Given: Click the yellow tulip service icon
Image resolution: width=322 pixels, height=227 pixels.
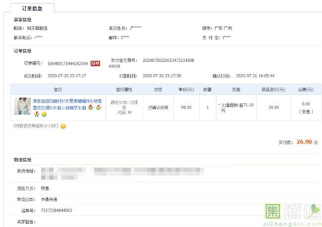Looking at the screenshot, I should pyautogui.click(x=44, y=114).
